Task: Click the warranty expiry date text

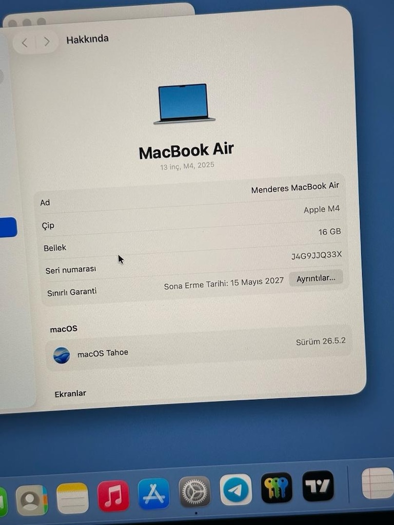Action: [x=224, y=284]
